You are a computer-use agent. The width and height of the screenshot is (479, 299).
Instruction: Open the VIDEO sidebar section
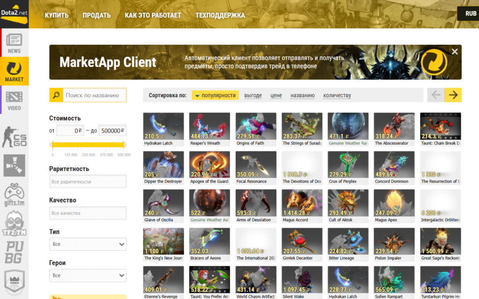(15, 100)
